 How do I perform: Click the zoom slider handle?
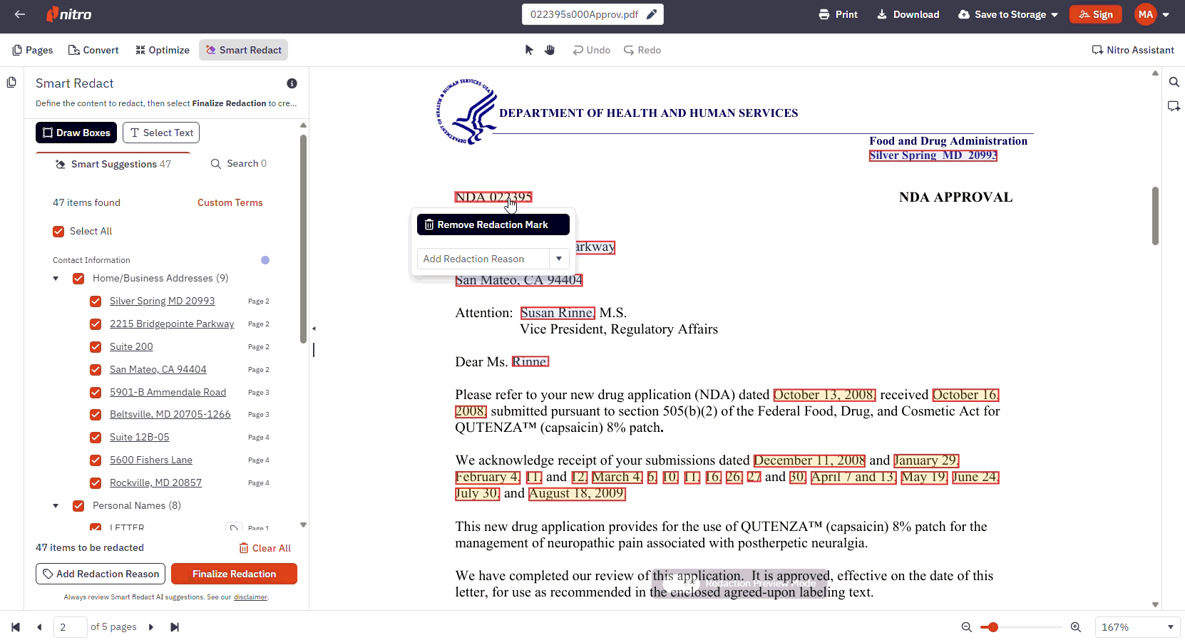(x=993, y=627)
